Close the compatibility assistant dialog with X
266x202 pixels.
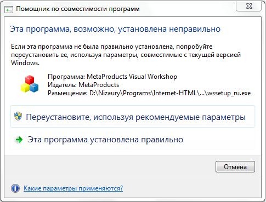(x=249, y=6)
